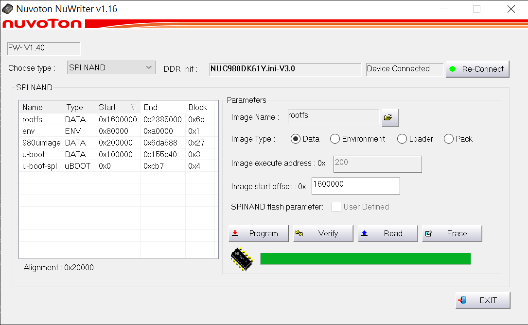
Task: Click the Nuvoton chip icon in the title bar
Action: click(x=8, y=9)
